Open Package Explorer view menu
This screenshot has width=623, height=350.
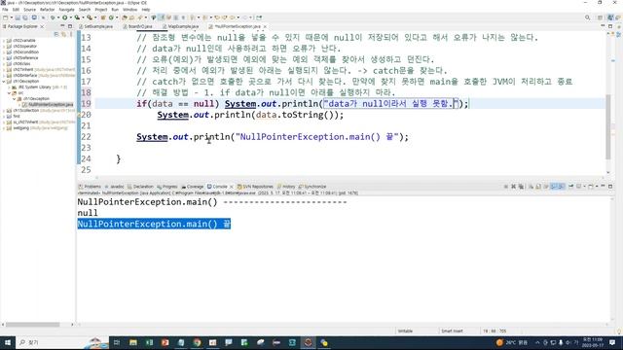point(71,34)
